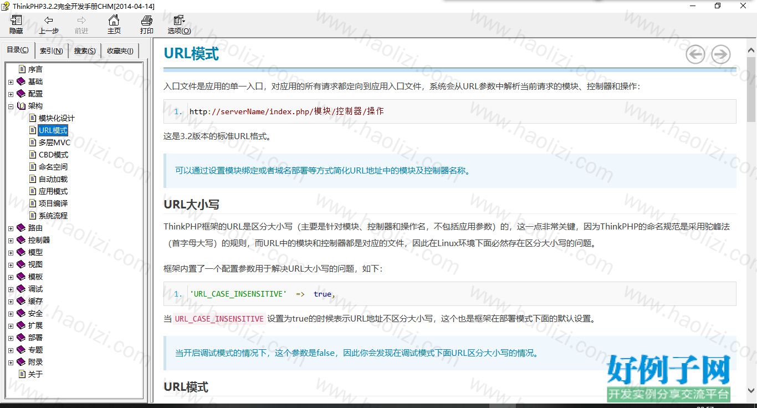Open the 自动加载 topic
757x408 pixels.
(53, 179)
